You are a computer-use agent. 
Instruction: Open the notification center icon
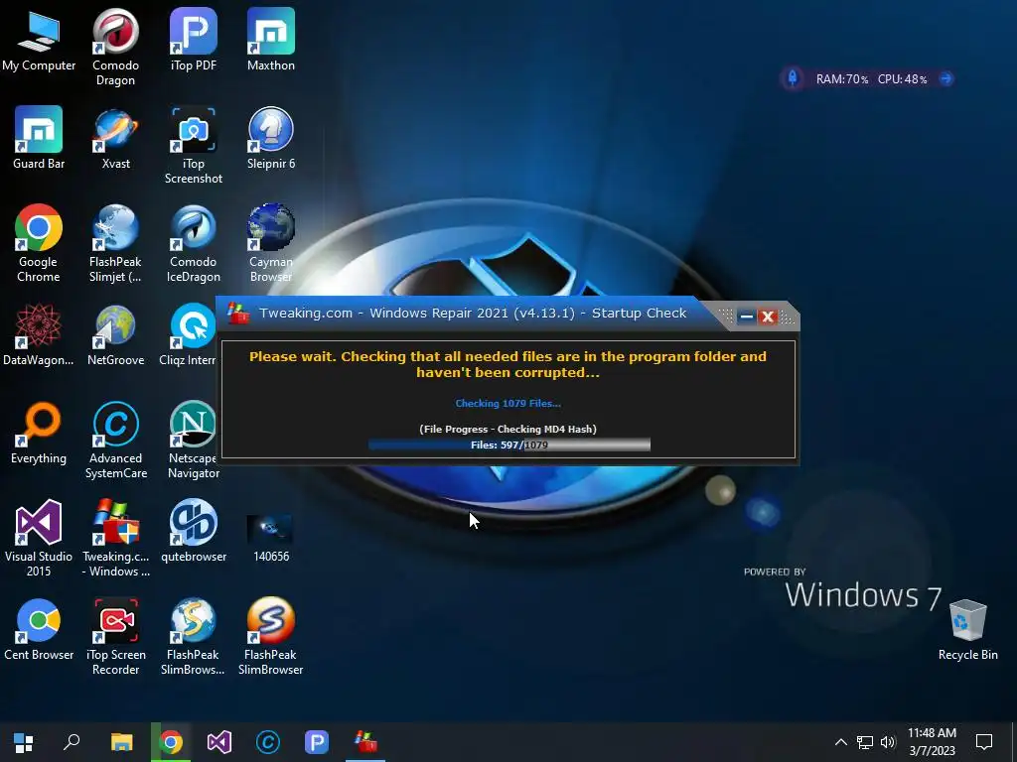tap(984, 742)
